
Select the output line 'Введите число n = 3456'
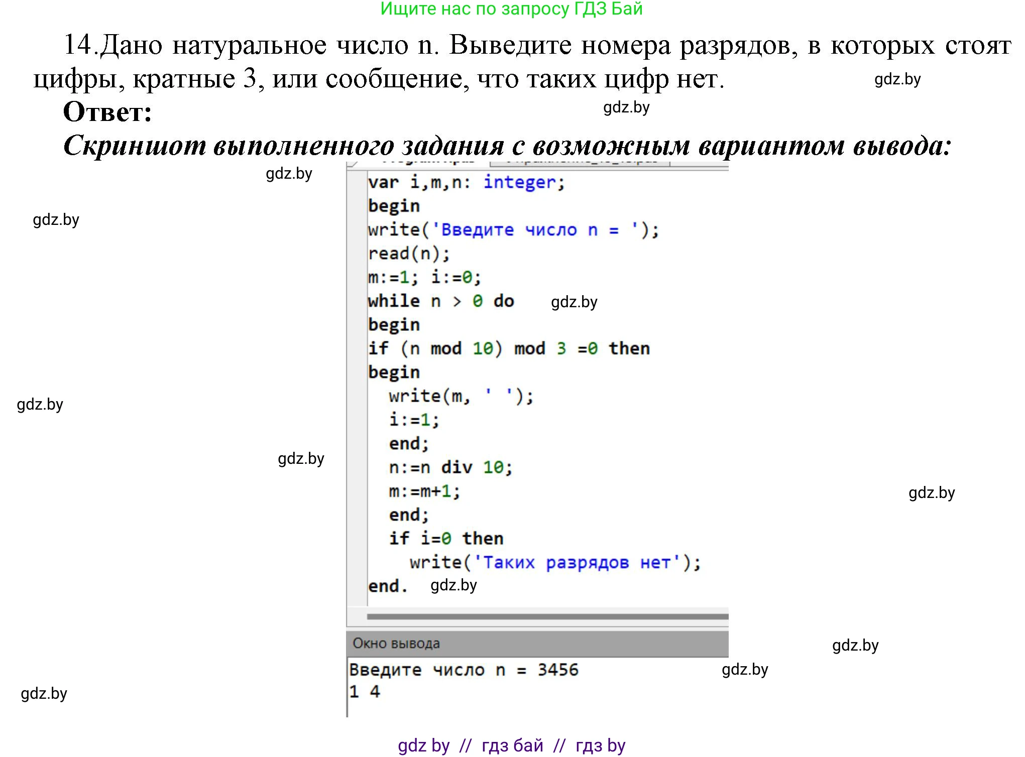[464, 670]
